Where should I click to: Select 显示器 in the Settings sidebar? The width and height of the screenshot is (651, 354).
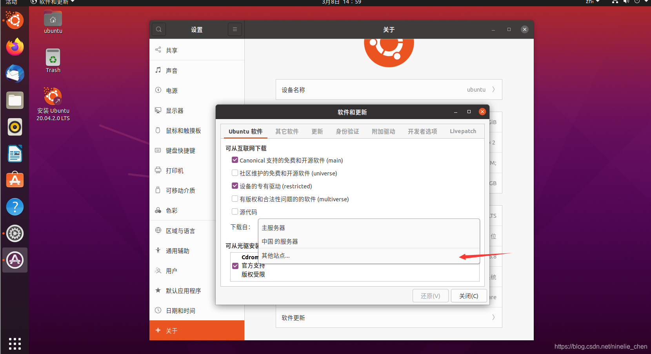click(182, 110)
